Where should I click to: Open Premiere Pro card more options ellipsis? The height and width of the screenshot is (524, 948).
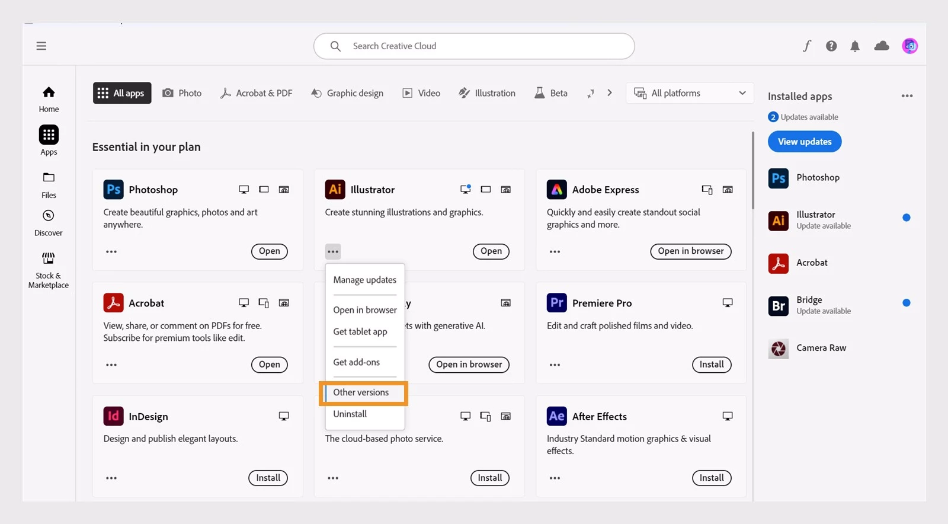(x=555, y=365)
